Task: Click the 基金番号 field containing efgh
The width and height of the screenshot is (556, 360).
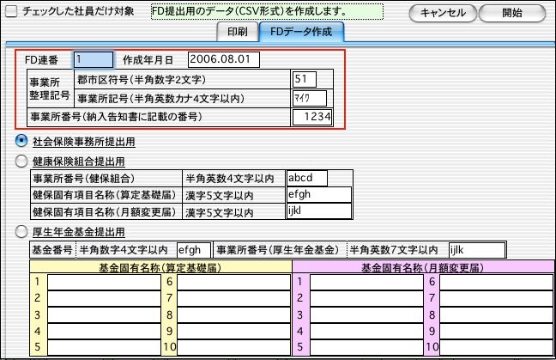Action: click(x=192, y=250)
